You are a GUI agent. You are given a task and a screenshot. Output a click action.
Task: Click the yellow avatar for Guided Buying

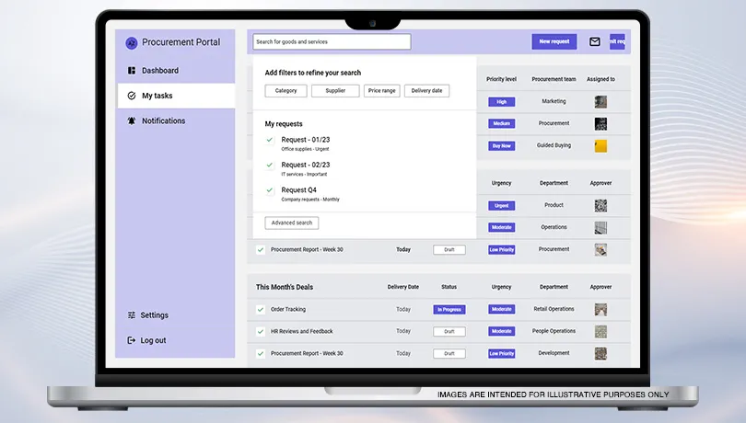tap(600, 145)
